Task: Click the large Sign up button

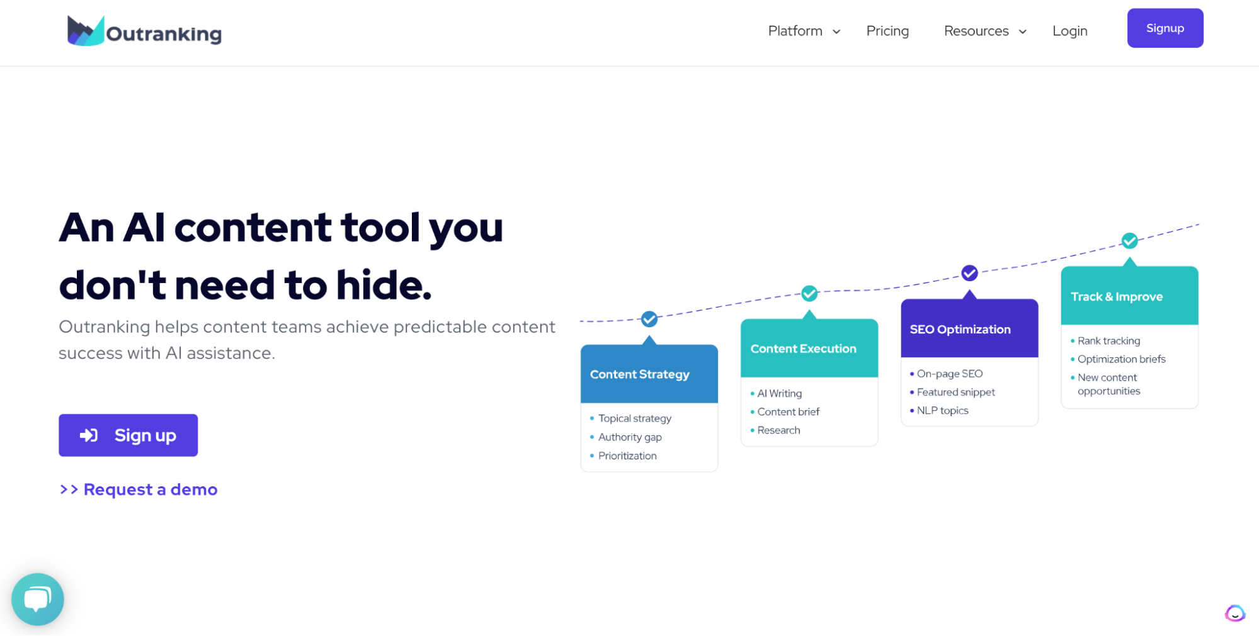Action: 128,435
